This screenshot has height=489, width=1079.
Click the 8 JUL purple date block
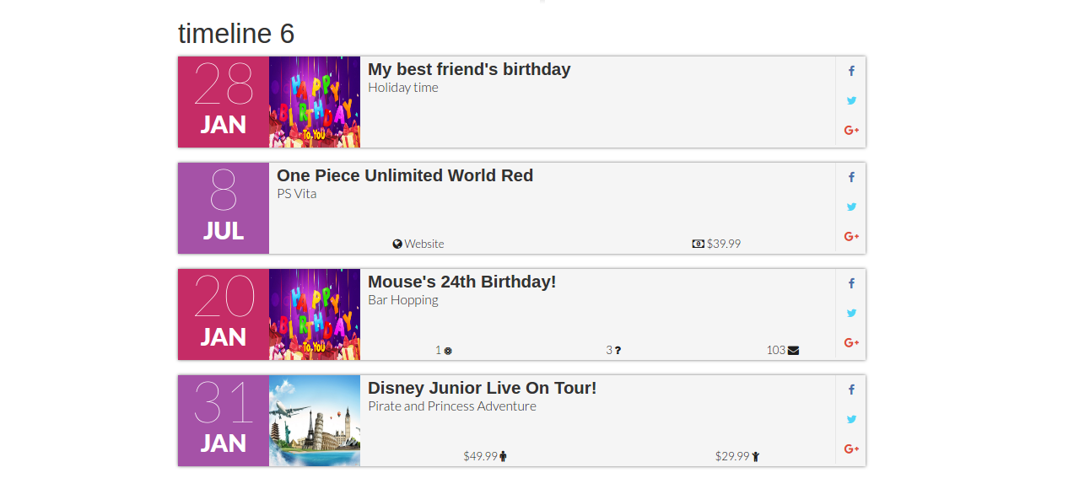coord(224,208)
